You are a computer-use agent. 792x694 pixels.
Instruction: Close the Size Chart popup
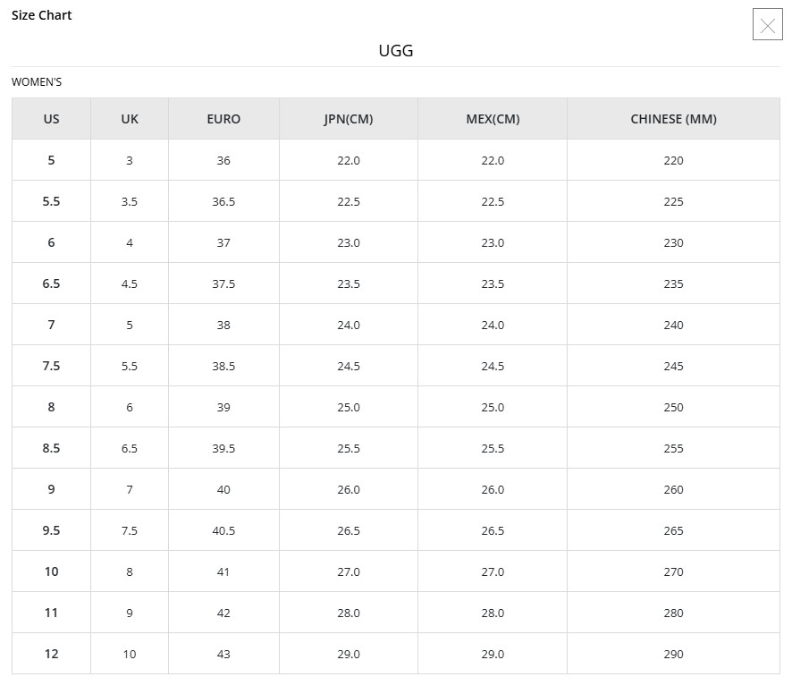point(767,26)
